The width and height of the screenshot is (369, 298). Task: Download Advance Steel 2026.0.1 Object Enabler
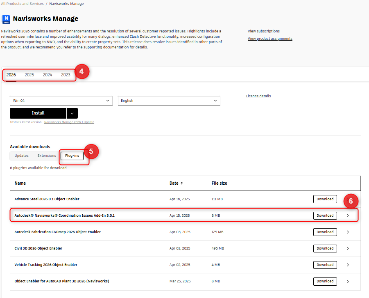pos(325,199)
